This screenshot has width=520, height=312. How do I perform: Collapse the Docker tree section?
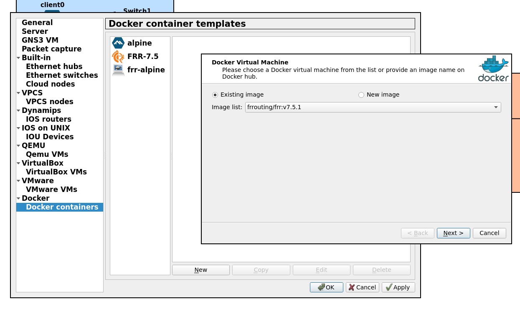pyautogui.click(x=18, y=199)
